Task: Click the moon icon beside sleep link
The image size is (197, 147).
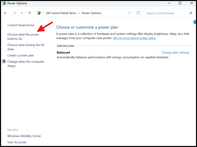Action: [x=4, y=61]
